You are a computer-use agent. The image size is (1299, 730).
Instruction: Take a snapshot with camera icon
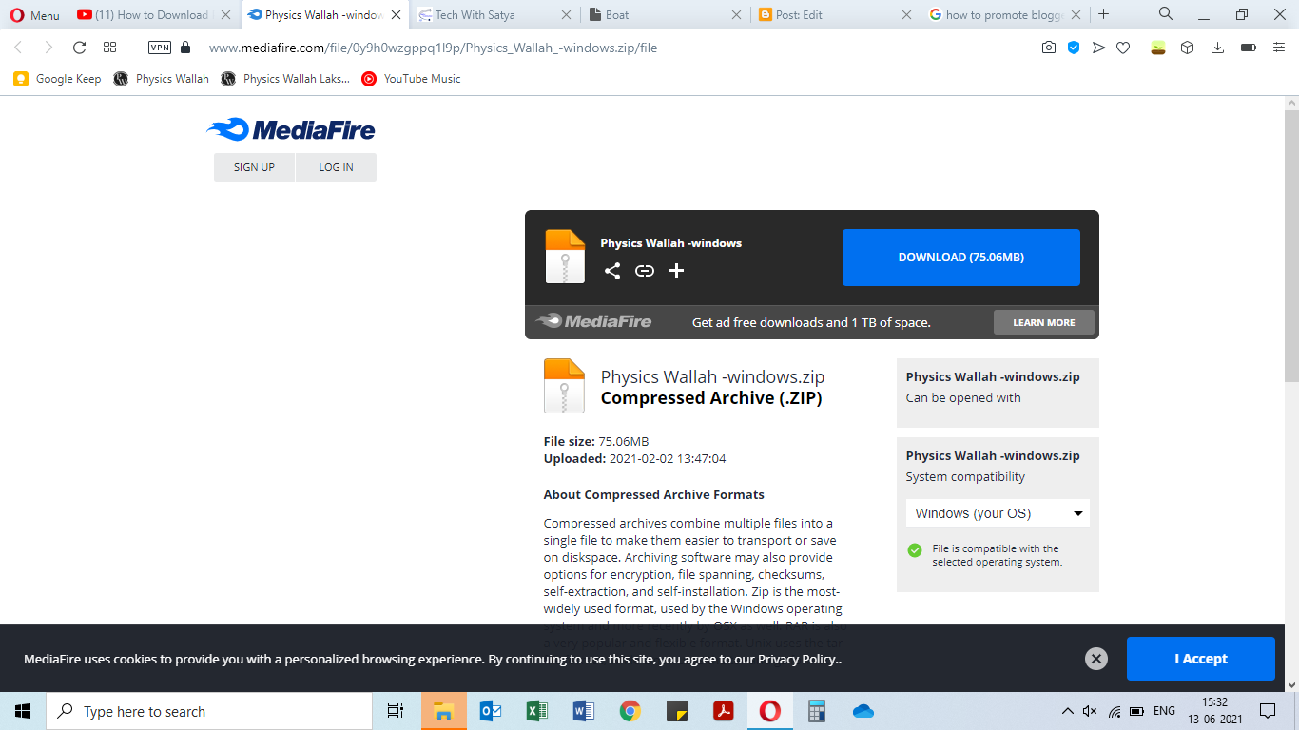tap(1049, 48)
